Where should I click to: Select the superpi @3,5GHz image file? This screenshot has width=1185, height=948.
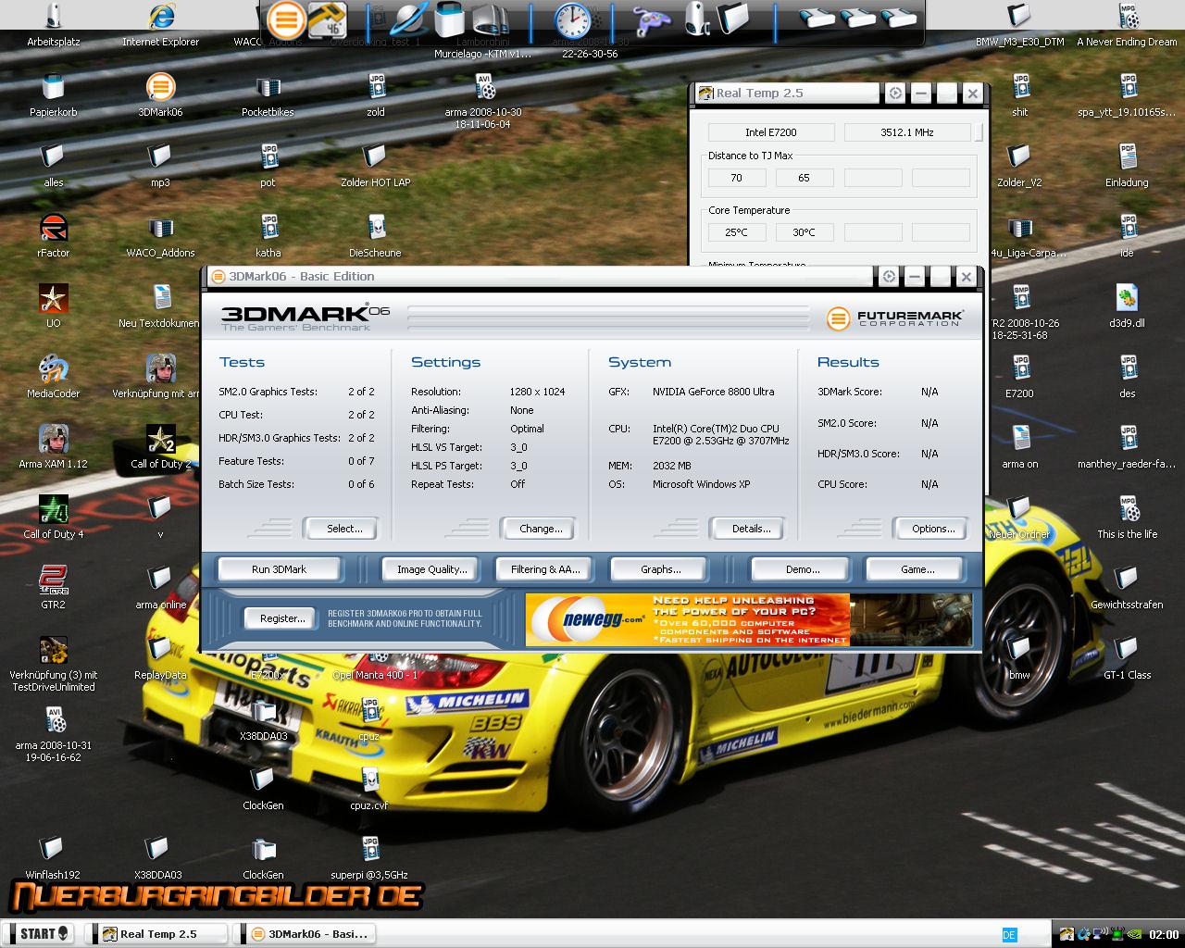tap(369, 858)
